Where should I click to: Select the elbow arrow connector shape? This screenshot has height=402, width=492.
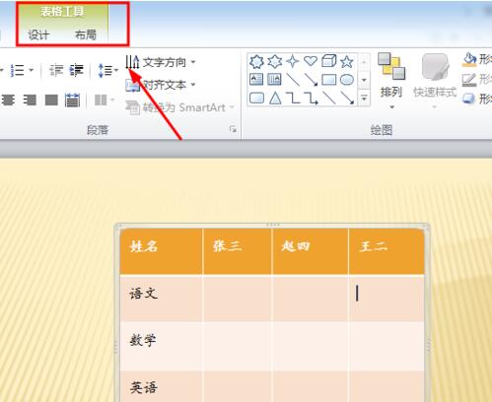pos(311,98)
